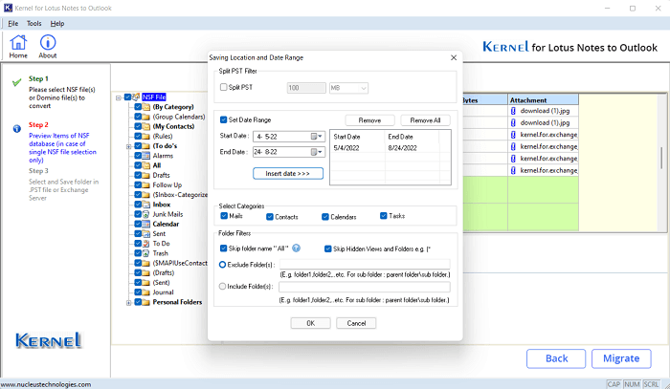Click the Back button
The image size is (670, 389).
(x=556, y=358)
